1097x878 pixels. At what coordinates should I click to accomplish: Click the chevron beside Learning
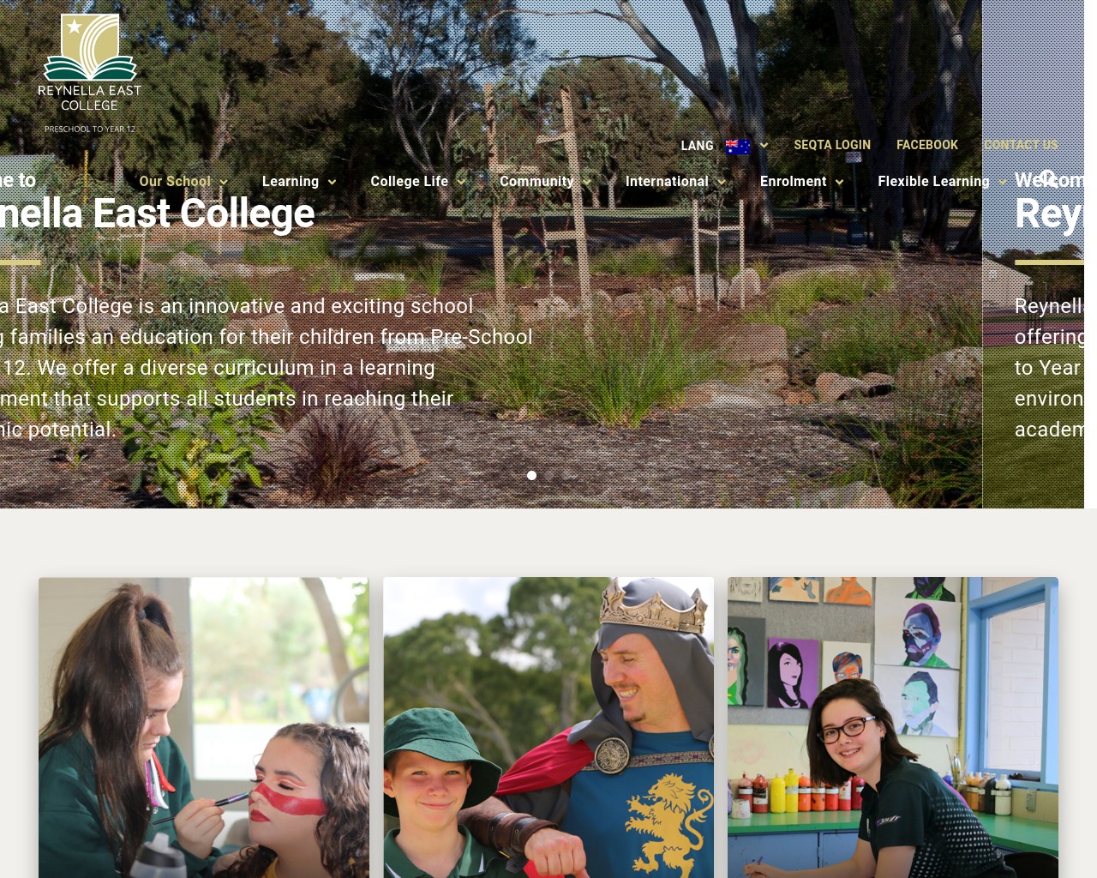tap(332, 182)
